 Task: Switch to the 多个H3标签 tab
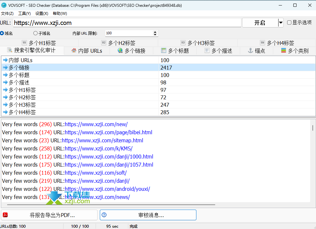tap(198, 43)
